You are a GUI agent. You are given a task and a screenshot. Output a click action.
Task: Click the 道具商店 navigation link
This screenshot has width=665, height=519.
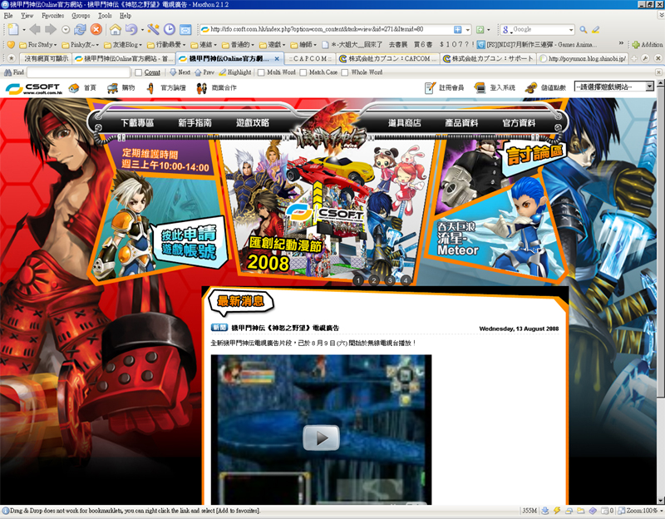pos(404,122)
